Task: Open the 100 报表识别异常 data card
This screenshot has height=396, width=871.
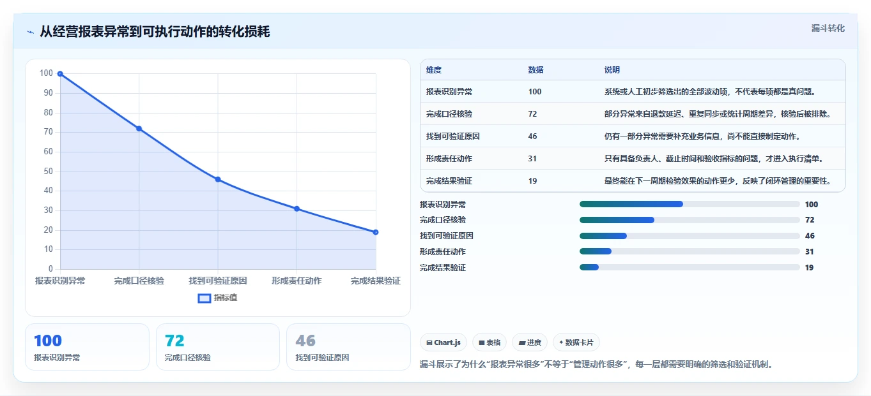Action: click(87, 347)
